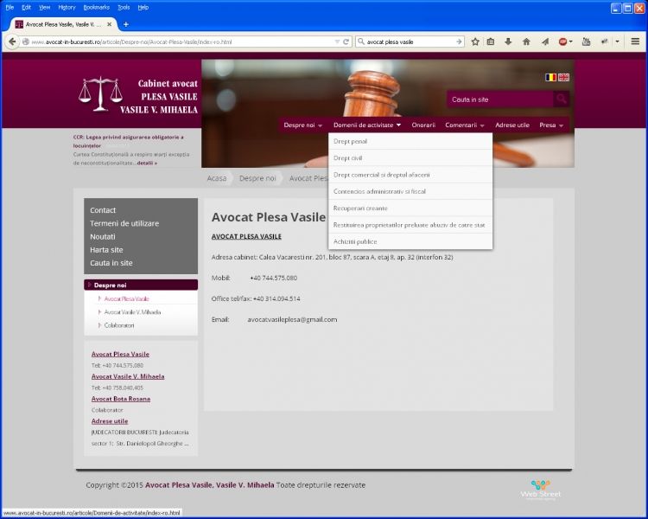Click the browser back arrow button
Viewport: 648px width, 519px height.
point(12,42)
